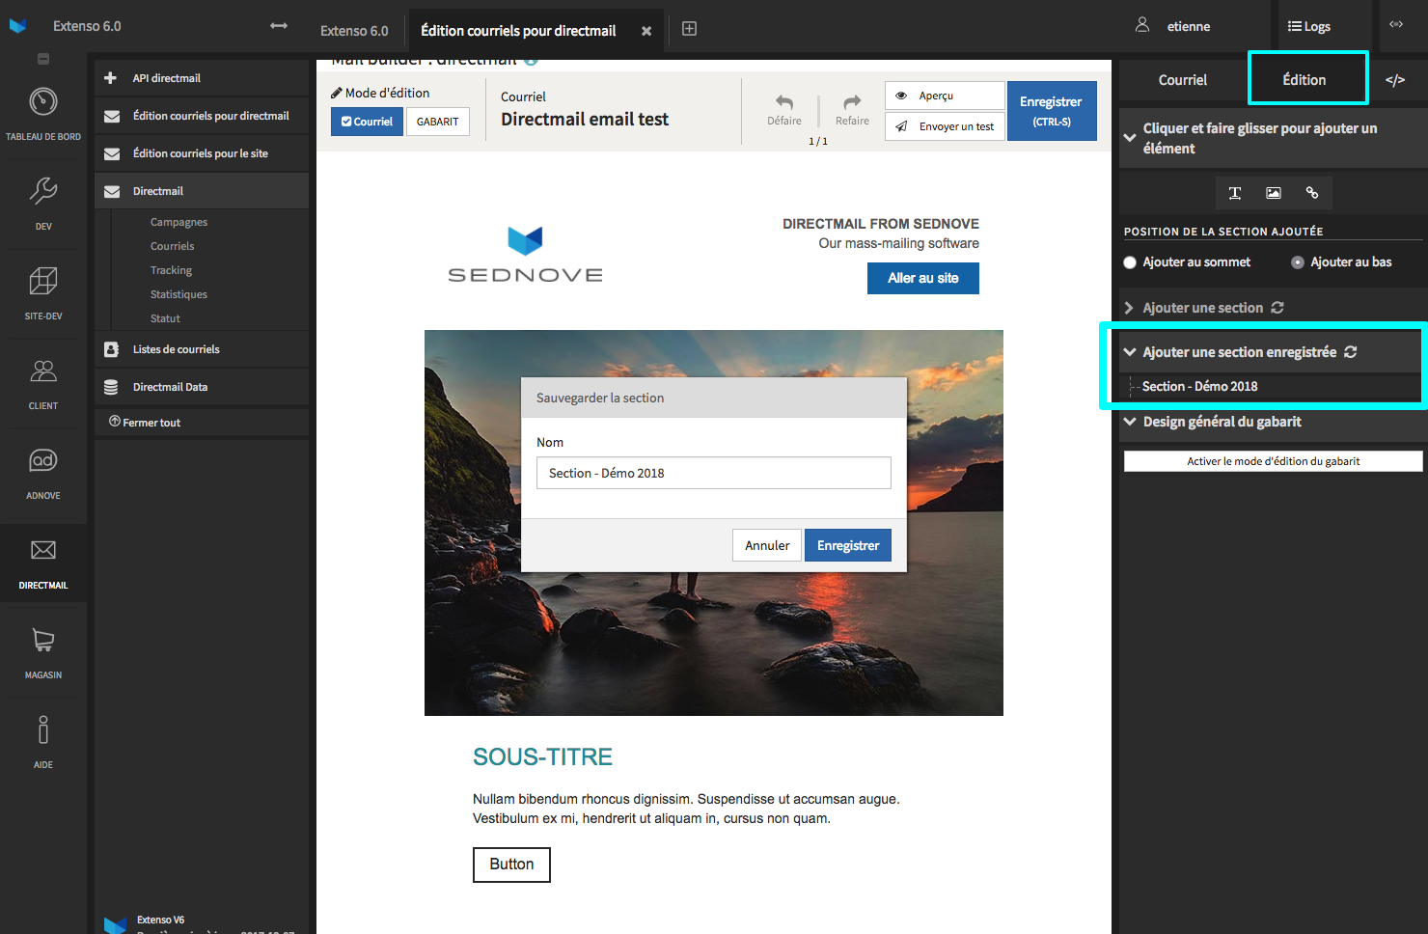Open the Courriels submenu item
The image size is (1428, 934).
click(x=173, y=246)
